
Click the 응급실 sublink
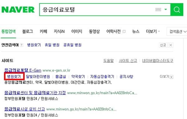61,76
